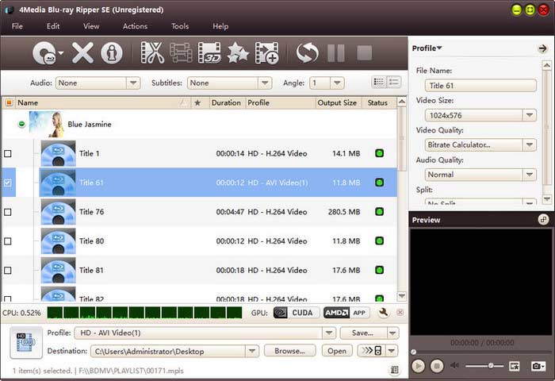Take a snapshot with camera icon

(538, 366)
